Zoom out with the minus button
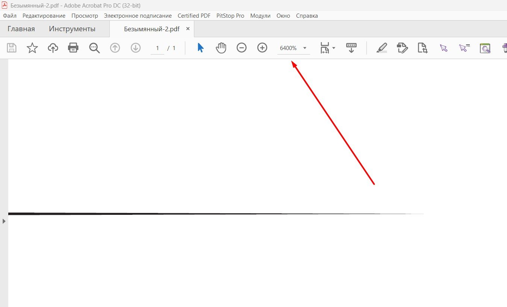This screenshot has height=307, width=507. 242,48
